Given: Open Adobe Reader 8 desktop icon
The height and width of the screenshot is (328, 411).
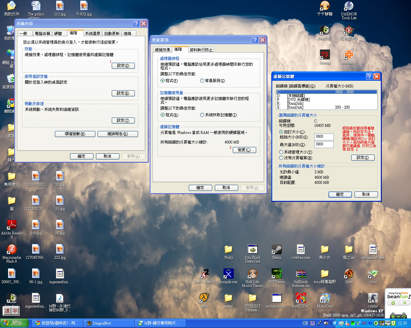Looking at the screenshot, I should (x=12, y=225).
